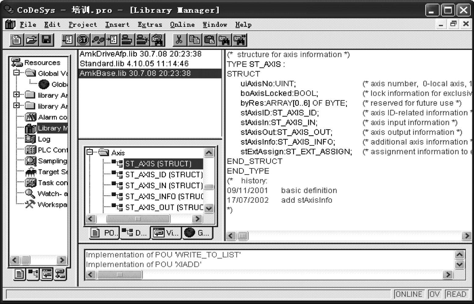The image size is (474, 304).
Task: Click scroll up arrow in data types tree
Action: pyautogui.click(x=209, y=152)
